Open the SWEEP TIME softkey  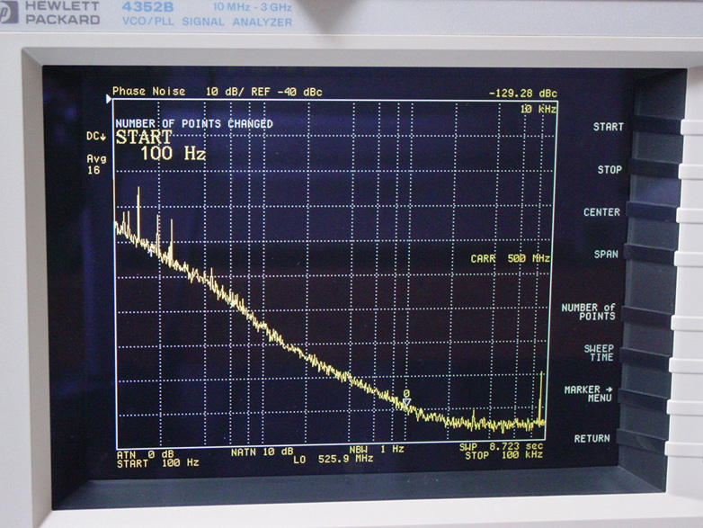[x=599, y=353]
